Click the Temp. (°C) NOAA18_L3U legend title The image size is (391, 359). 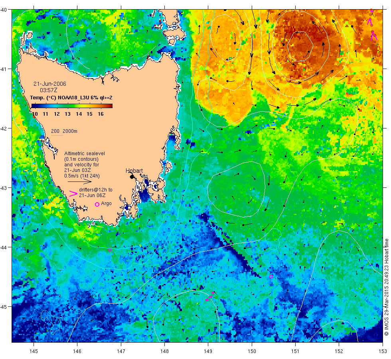click(x=71, y=98)
